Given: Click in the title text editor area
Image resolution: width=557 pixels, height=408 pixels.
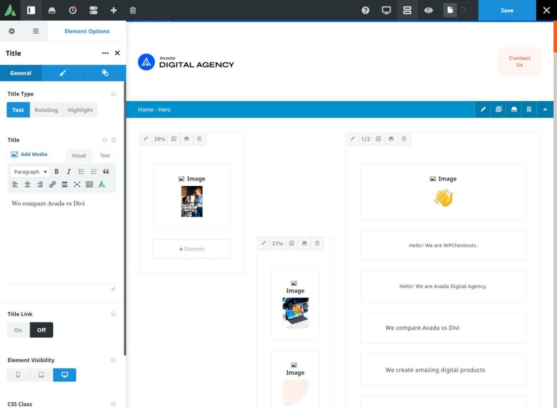Looking at the screenshot, I should (61, 239).
